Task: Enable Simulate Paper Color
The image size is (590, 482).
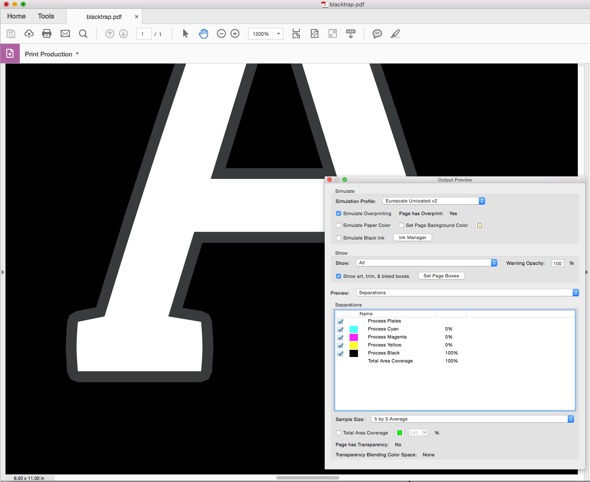Action: pos(339,225)
